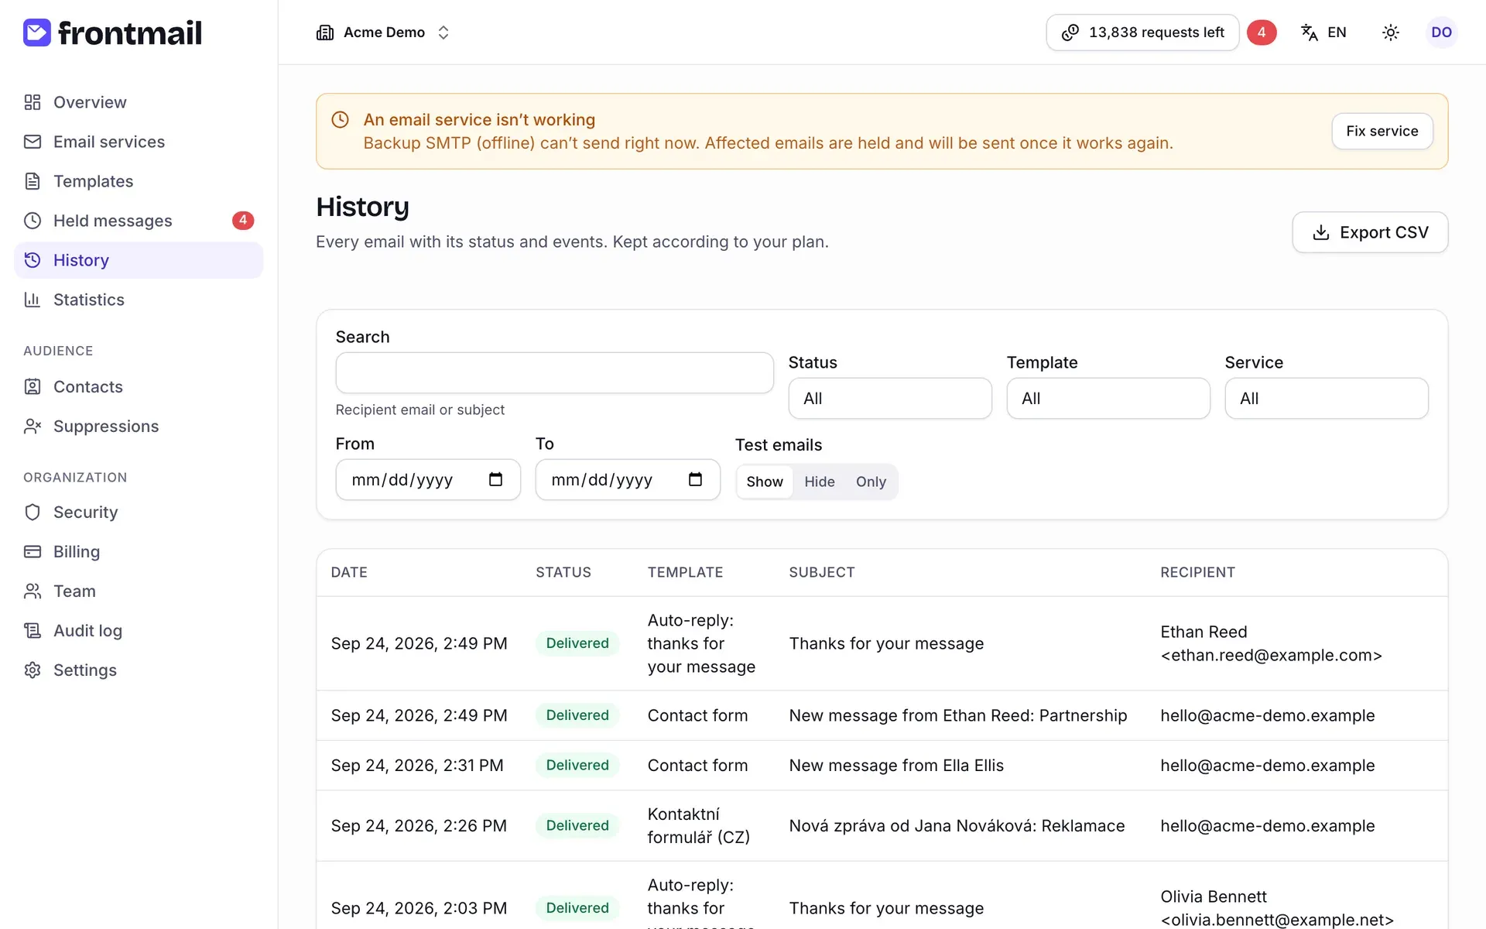
Task: Click Delivered badge in the 2:26 PM row
Action: tap(577, 825)
